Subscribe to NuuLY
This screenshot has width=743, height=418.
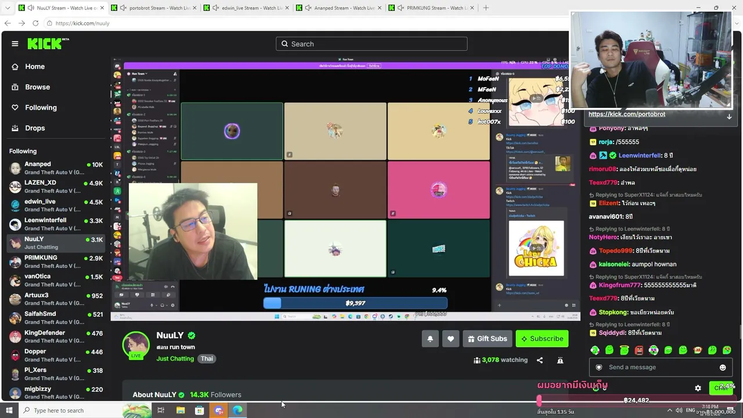(x=542, y=339)
